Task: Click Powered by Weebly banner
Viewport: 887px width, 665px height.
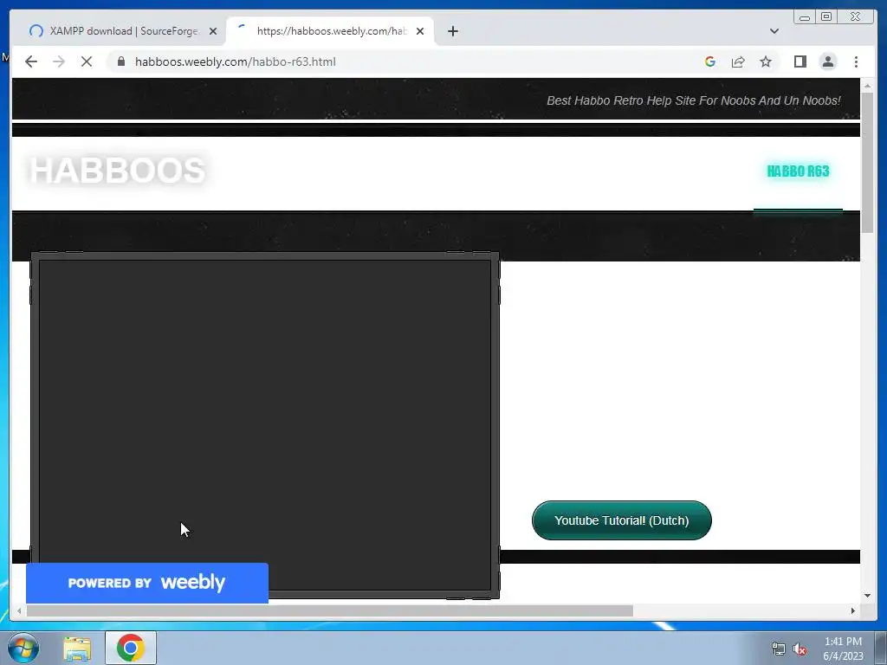Action: point(147,583)
